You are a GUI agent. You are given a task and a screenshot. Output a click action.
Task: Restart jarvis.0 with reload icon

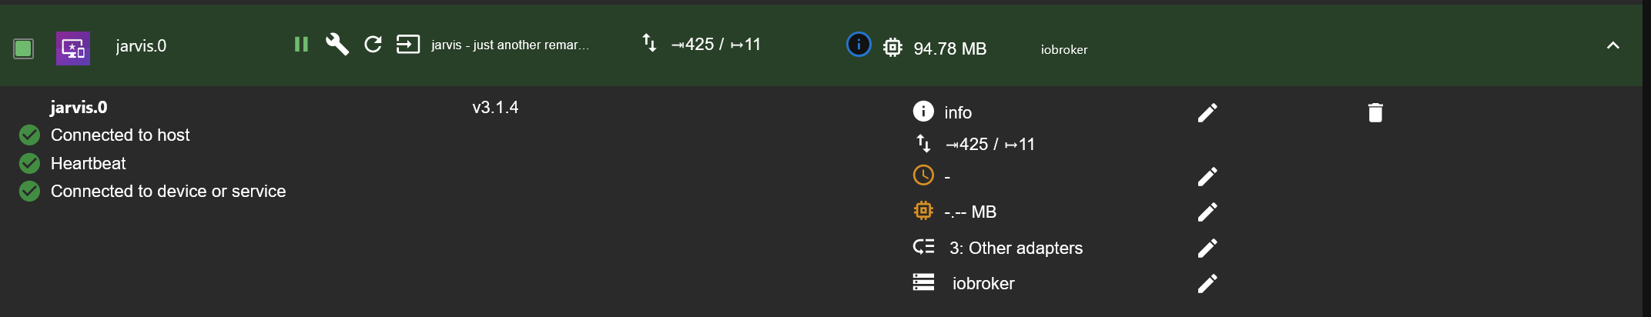373,45
